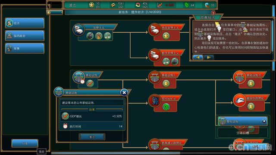Image resolution: width=276 pixels, height=155 pixels.
Task: Click the gold star prestige icon in top bar
Action: 91,5
